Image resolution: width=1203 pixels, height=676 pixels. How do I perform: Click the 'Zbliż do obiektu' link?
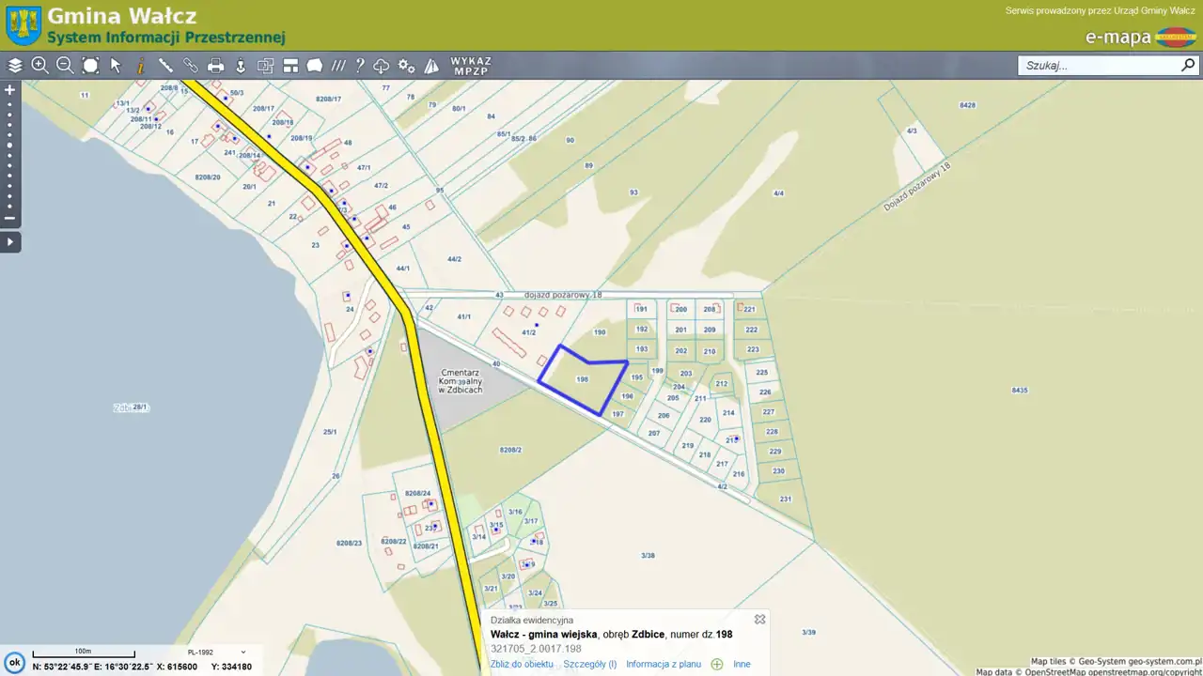point(522,664)
